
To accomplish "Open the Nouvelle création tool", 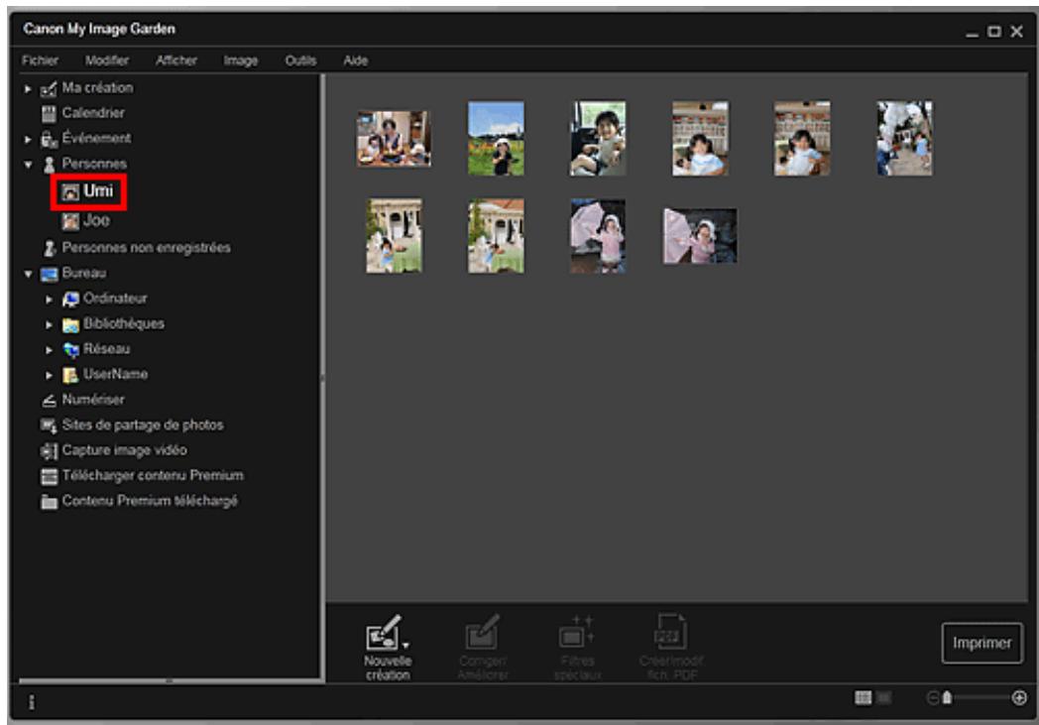I will point(386,634).
